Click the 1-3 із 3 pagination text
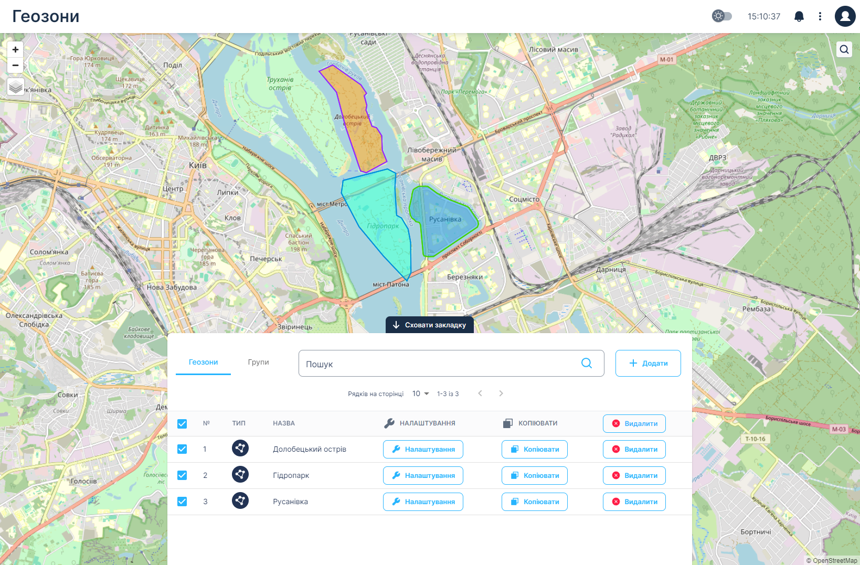 (448, 394)
